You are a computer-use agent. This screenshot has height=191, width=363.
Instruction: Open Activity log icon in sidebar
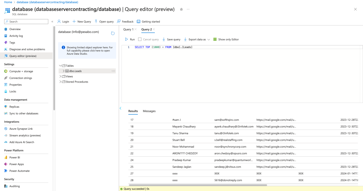[6, 36]
